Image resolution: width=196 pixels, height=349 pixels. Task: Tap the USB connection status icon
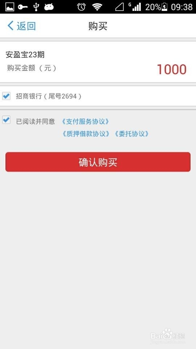tap(36, 7)
